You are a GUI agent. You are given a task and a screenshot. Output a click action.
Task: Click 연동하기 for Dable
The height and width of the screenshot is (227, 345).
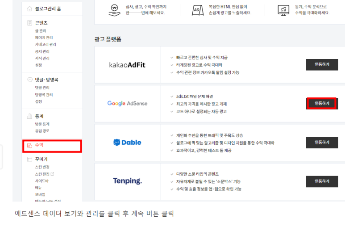[x=322, y=143]
